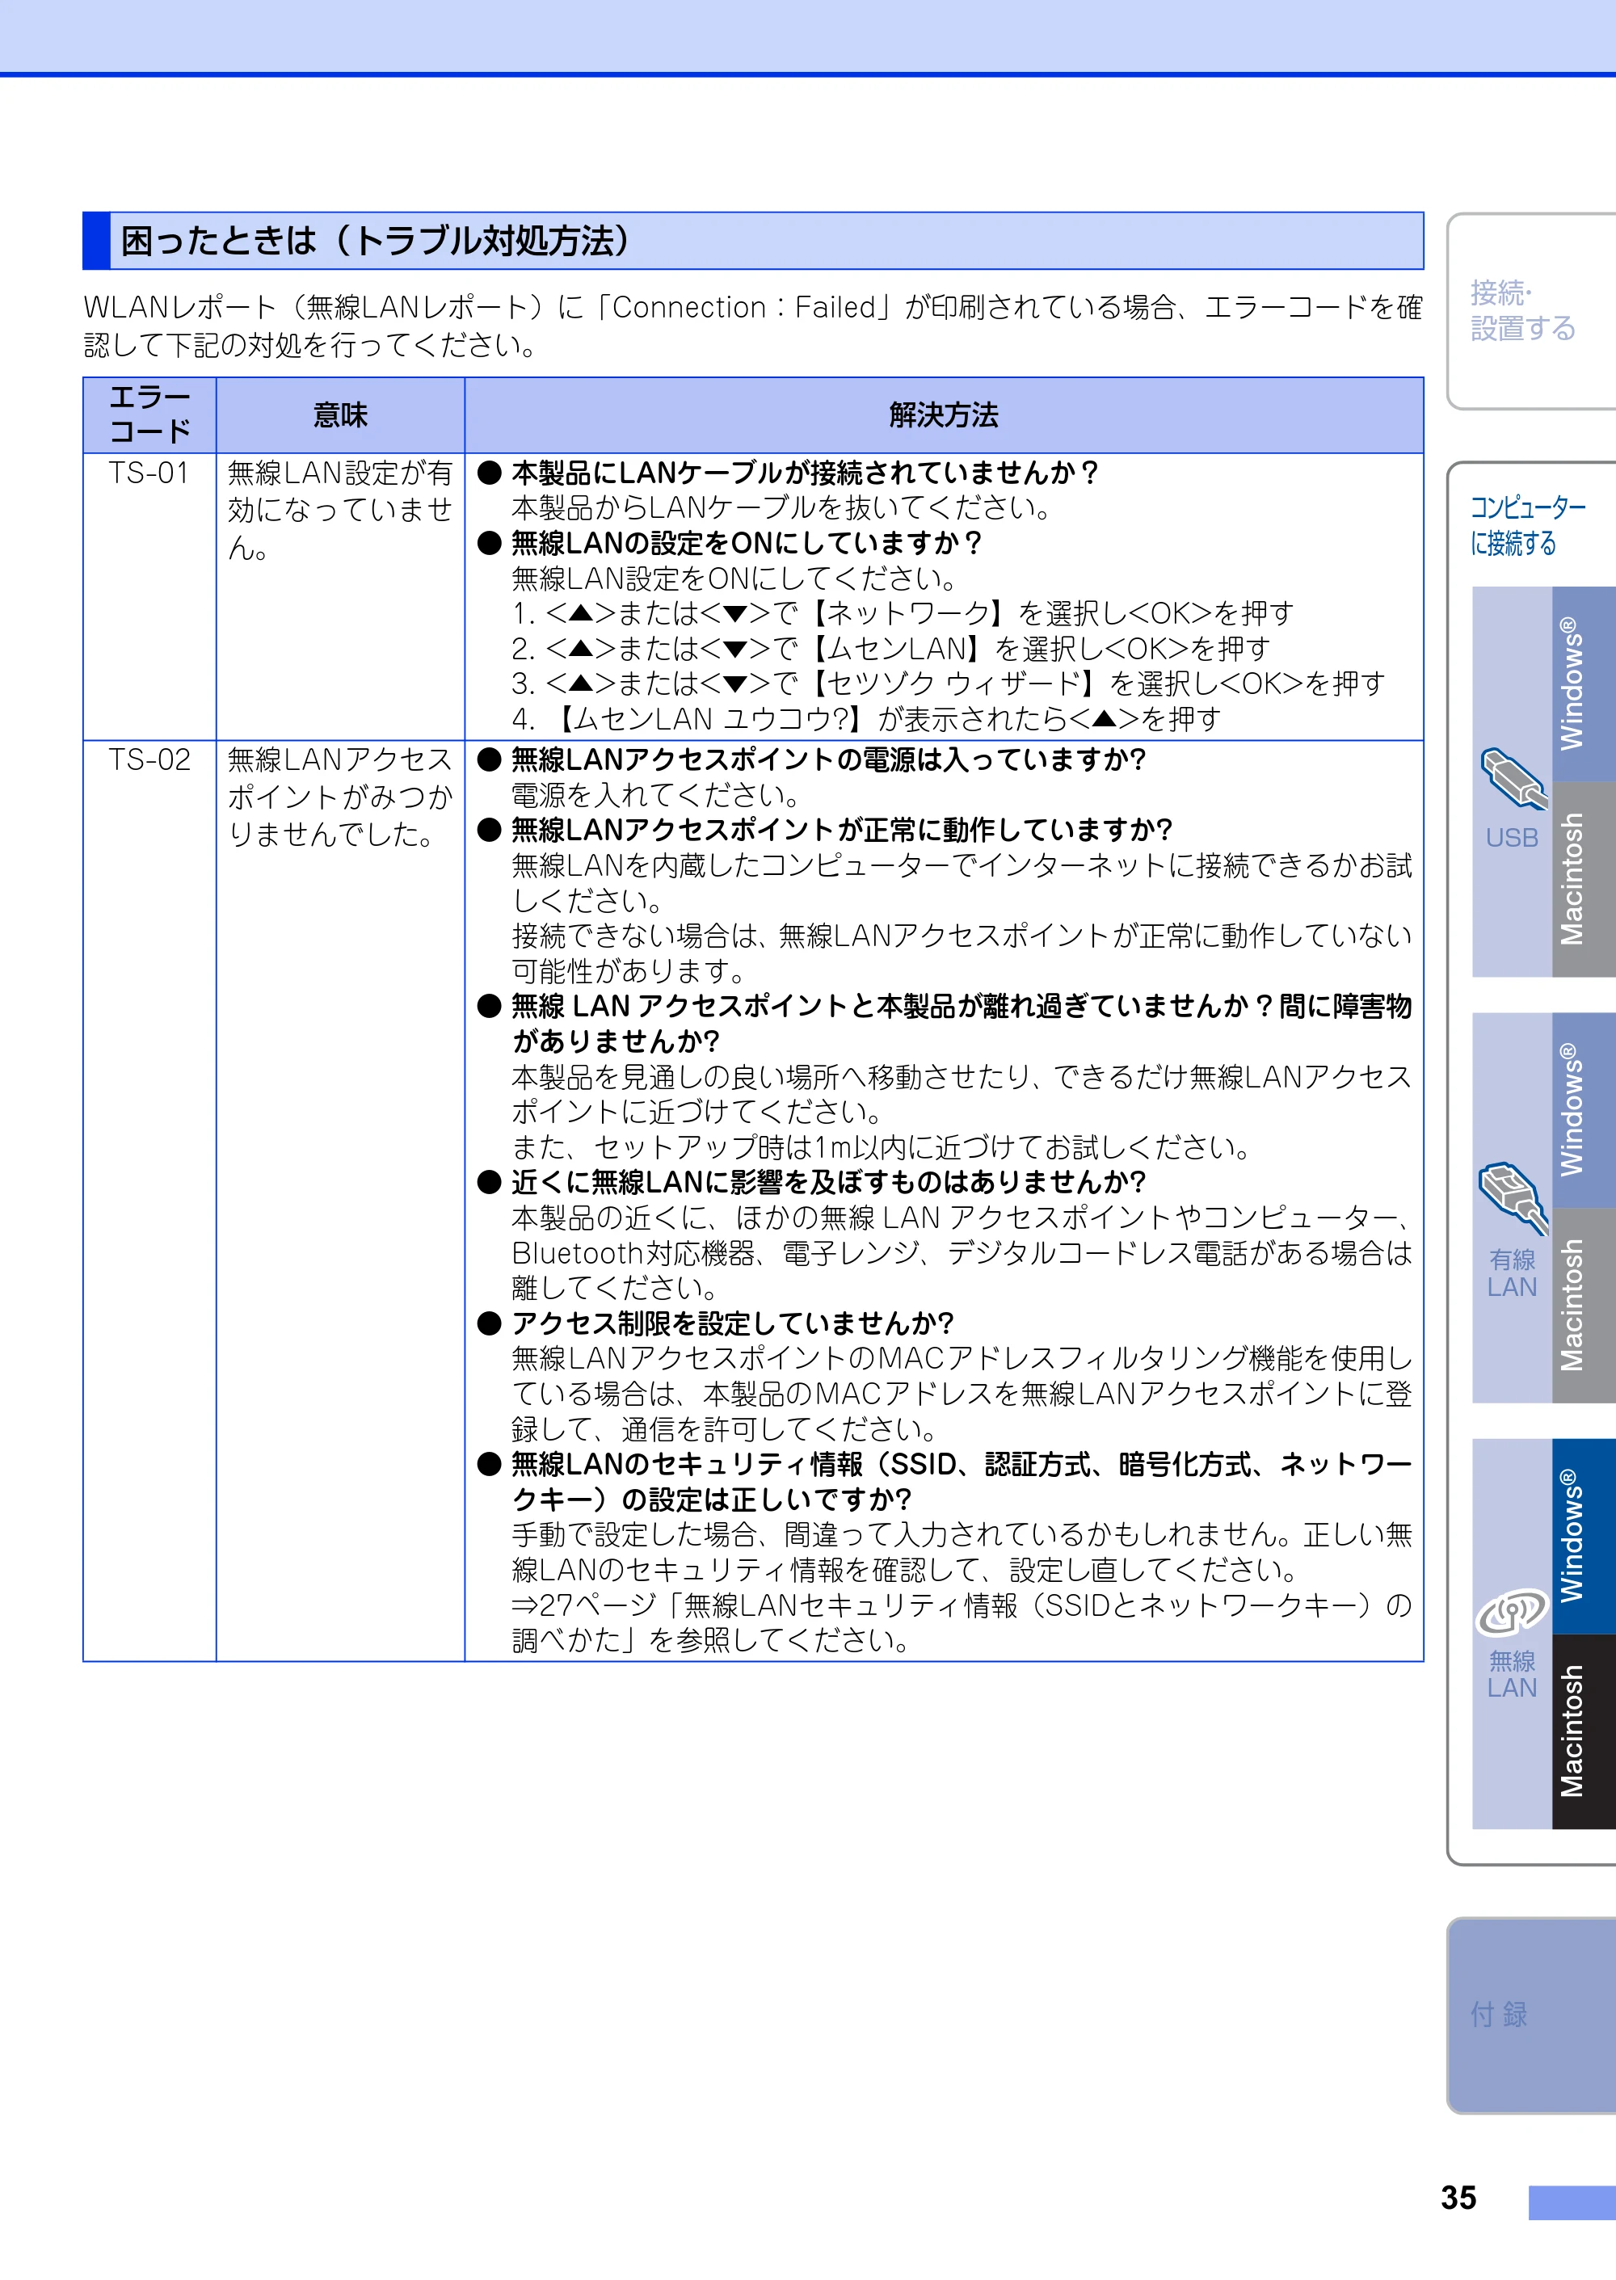Click the 意味 column header
Viewport: 1616px width, 2280px height.
pos(340,414)
